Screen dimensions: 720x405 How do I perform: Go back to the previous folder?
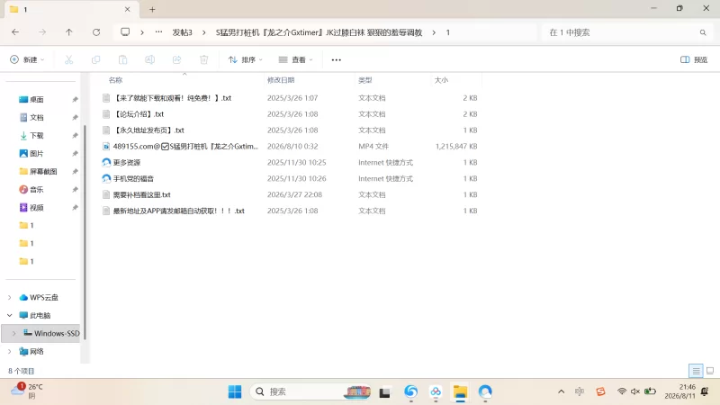[15, 32]
